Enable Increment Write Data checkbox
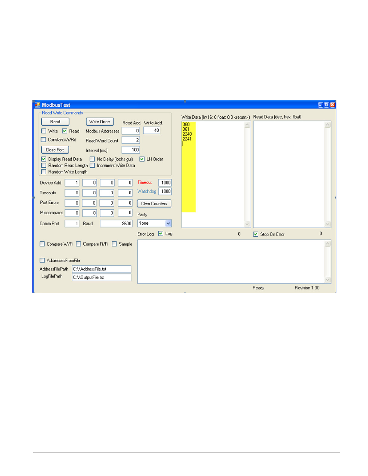The image size is (368, 476). (92, 165)
